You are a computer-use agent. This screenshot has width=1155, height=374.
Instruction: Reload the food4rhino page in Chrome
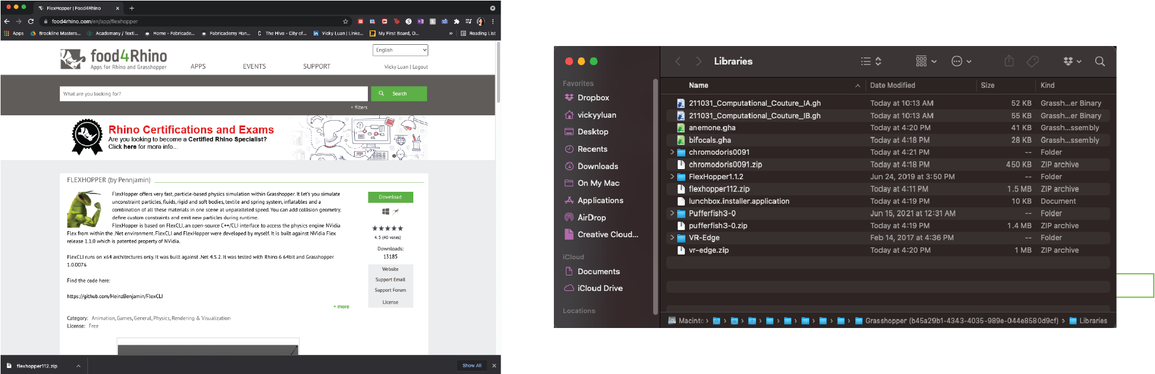pos(31,22)
